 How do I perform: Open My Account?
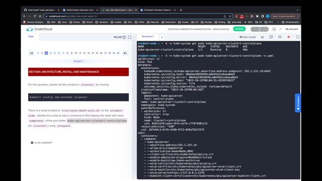coord(292,29)
